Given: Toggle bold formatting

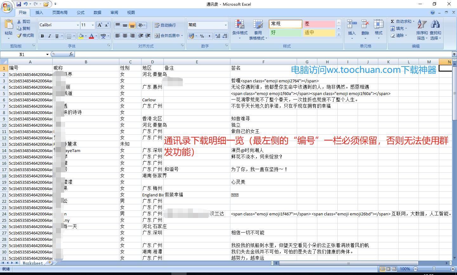Looking at the screenshot, I should click(x=42, y=36).
